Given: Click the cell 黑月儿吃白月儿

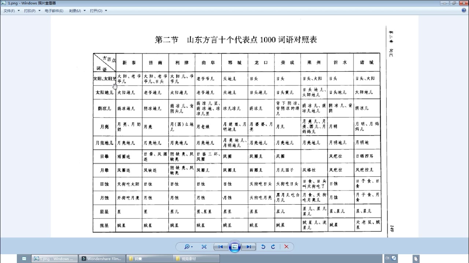Looking at the screenshot, I should coord(288,198).
